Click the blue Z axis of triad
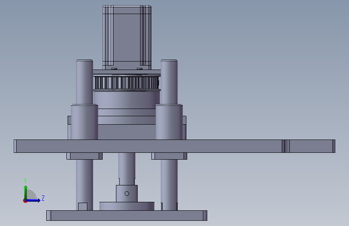Screen dimensions: 349x226 pos(33,200)
